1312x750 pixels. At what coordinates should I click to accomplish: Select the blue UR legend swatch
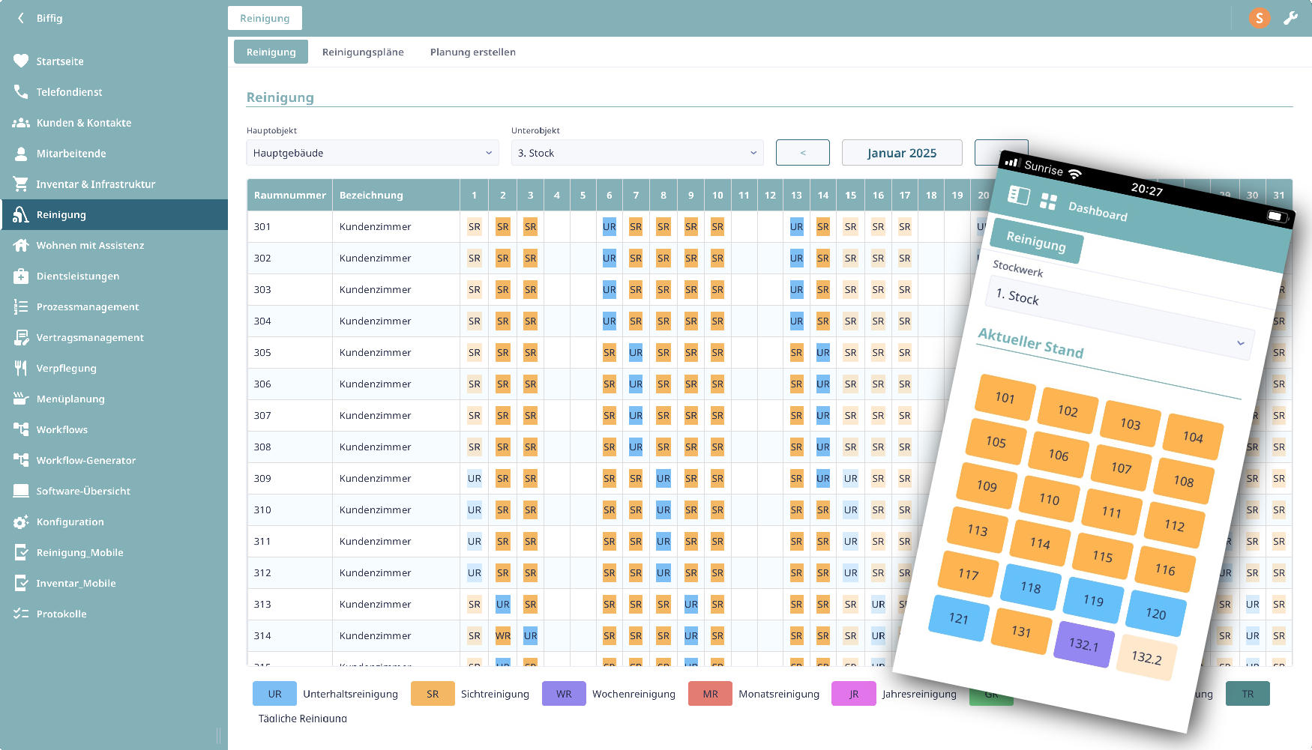[274, 694]
